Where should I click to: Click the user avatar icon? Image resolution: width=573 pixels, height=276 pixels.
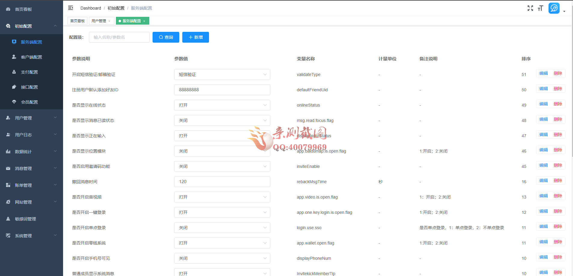pyautogui.click(x=554, y=8)
